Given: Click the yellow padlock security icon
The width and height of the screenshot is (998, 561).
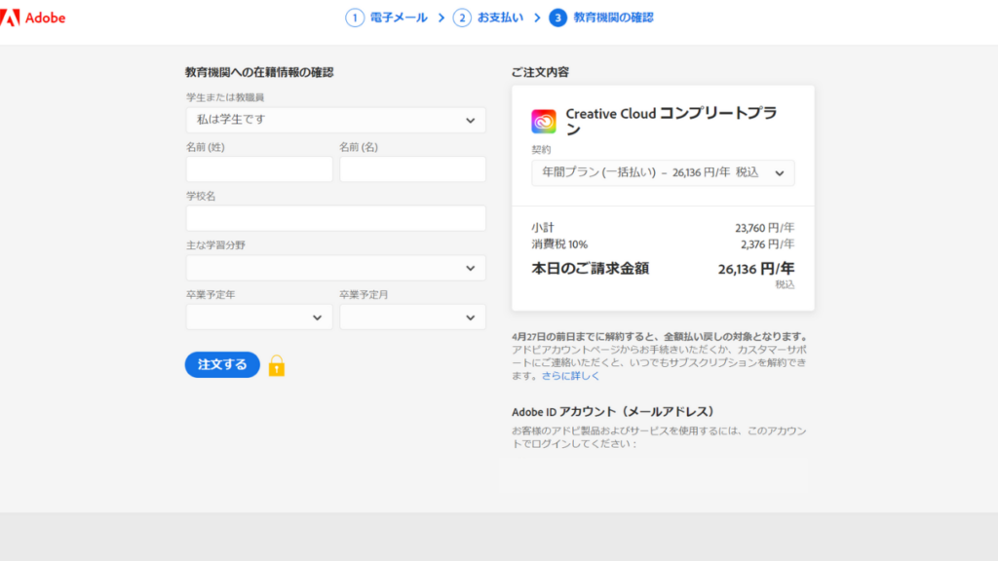Looking at the screenshot, I should tap(276, 366).
